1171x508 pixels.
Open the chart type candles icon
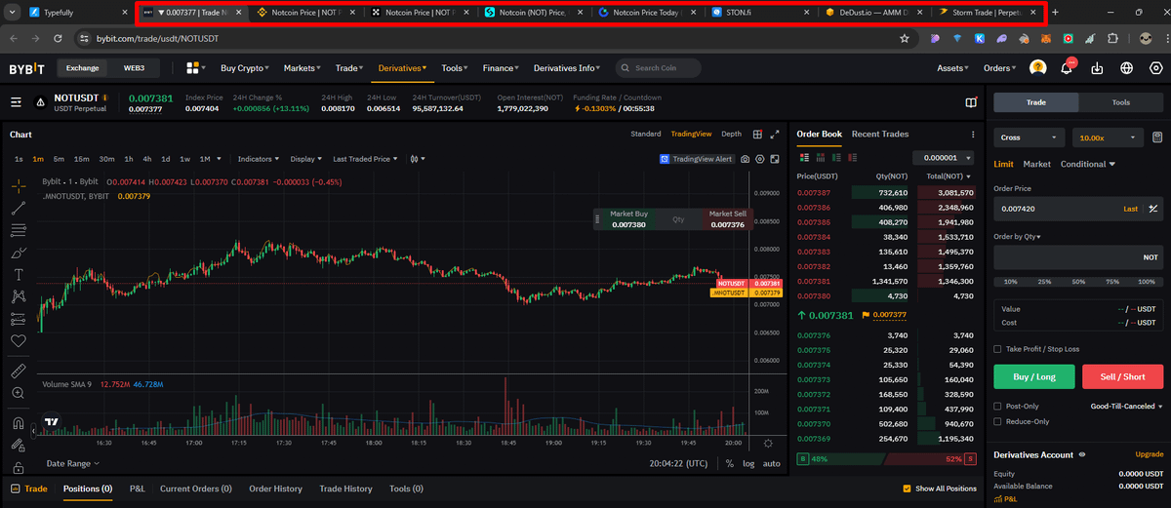[x=415, y=159]
